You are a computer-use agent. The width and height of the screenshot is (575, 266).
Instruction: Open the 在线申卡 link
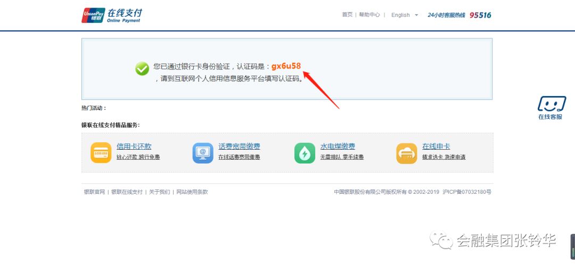coord(436,147)
